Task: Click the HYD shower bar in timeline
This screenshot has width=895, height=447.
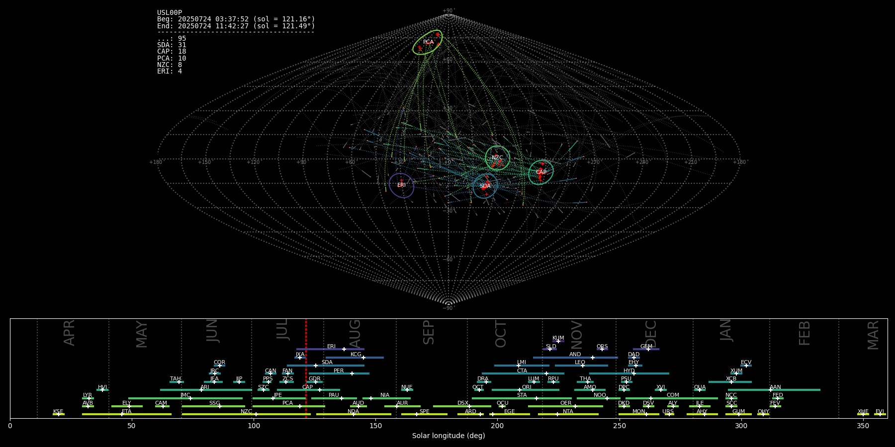Action: tap(629, 373)
